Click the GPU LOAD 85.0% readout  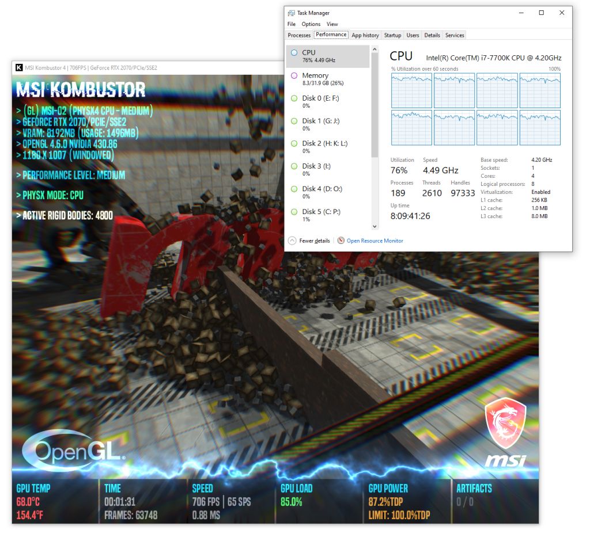tap(291, 502)
